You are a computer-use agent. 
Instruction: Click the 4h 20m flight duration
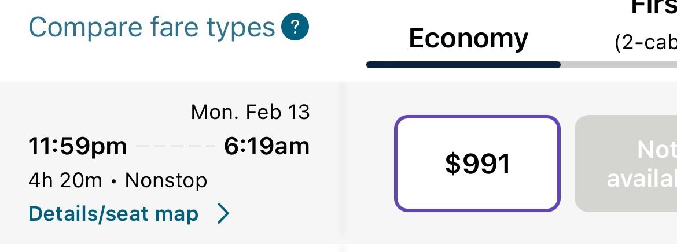(65, 181)
